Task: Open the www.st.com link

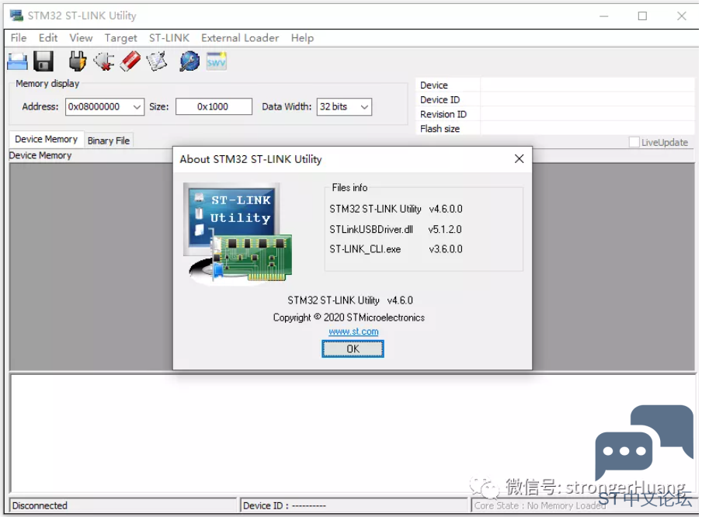Action: point(353,331)
